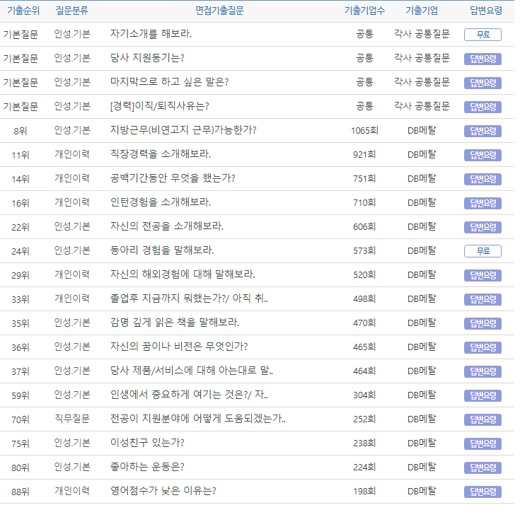520x522 pixels.
Task: Open 답변요령 for 자신의 해외경험 question
Action: point(483,275)
